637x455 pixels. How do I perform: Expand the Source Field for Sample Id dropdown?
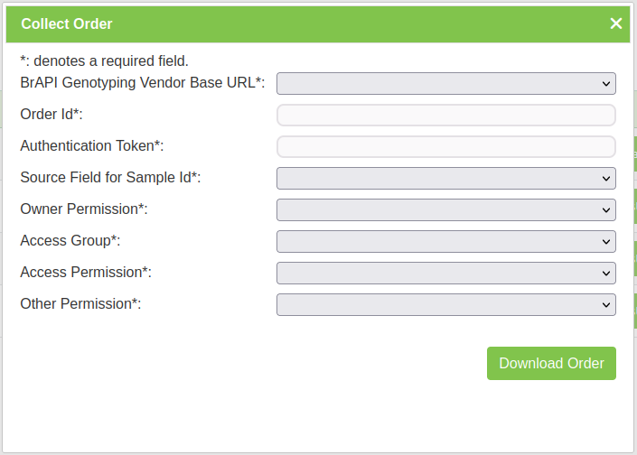click(445, 179)
